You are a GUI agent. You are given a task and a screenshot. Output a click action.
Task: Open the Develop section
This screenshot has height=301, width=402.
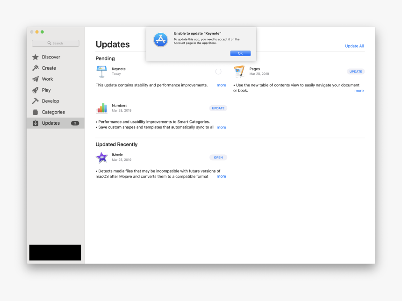coord(50,101)
